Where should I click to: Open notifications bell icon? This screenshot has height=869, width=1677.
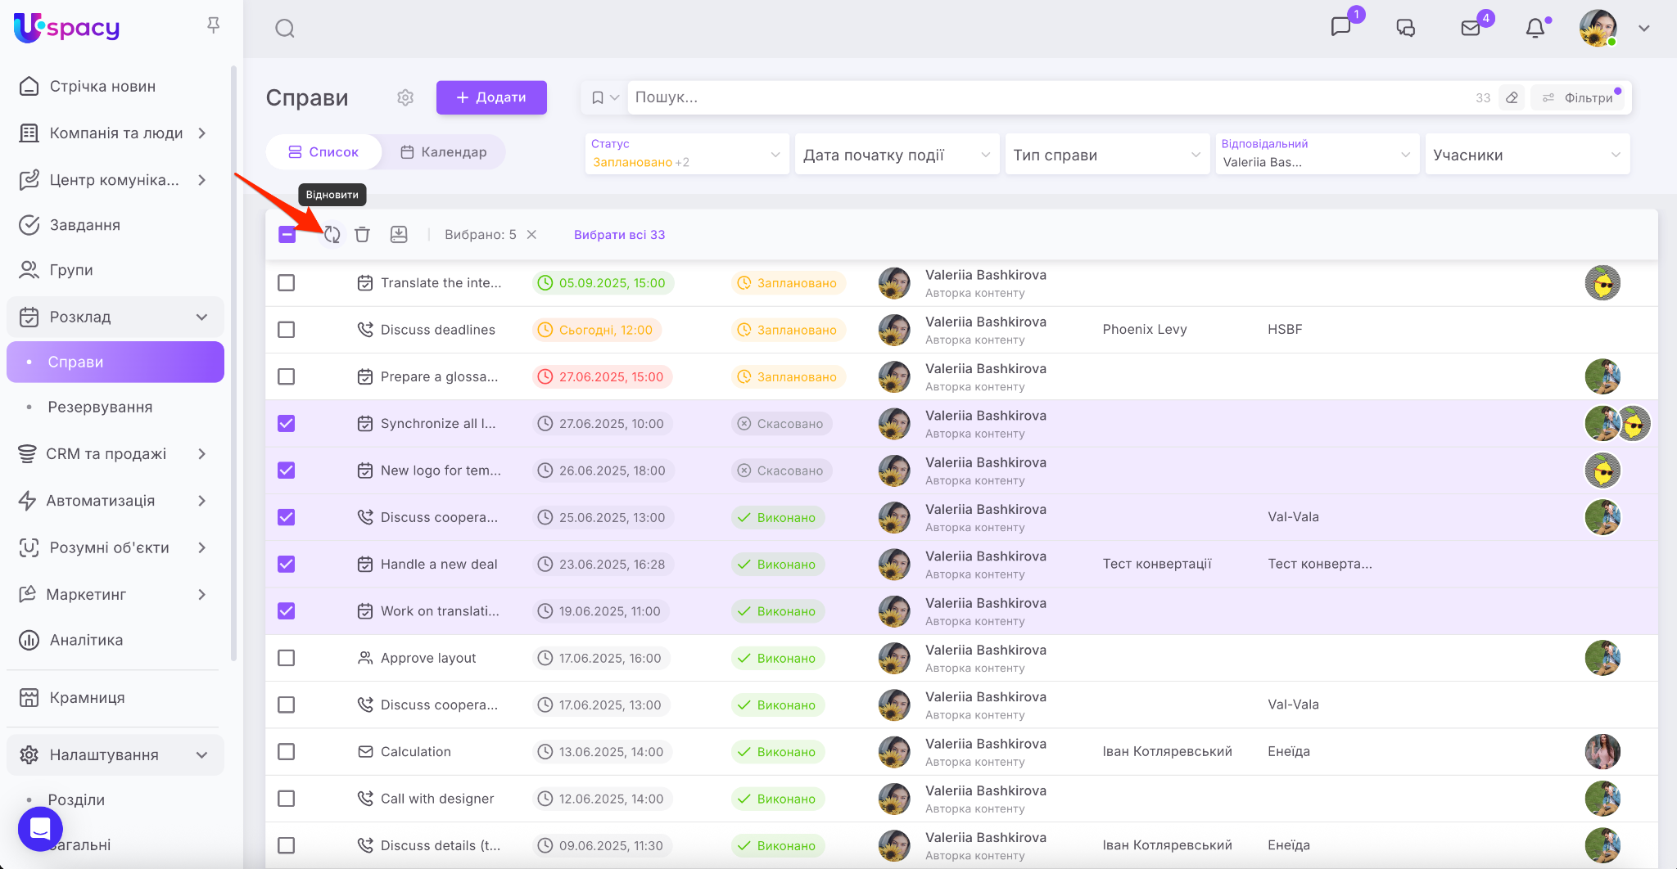(1535, 29)
